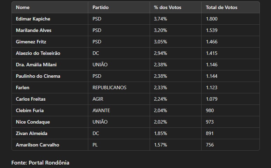Select the name Edimar Kapiche
The image size is (271, 168).
(33, 19)
